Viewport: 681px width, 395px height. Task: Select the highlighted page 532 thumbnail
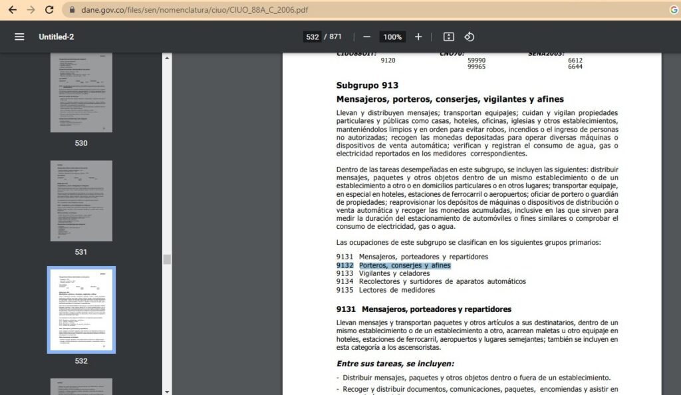click(81, 309)
